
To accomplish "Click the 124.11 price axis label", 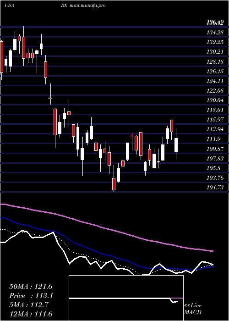I will click(x=215, y=81).
